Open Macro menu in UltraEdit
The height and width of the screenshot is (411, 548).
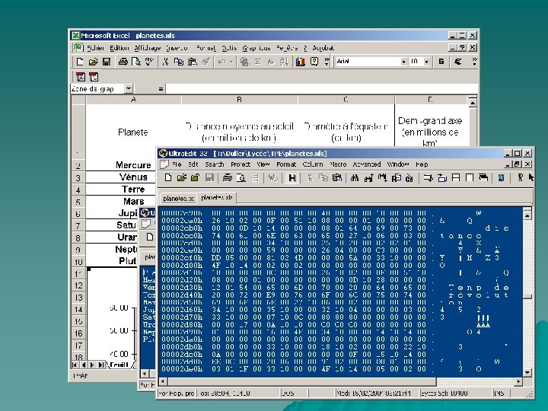(338, 164)
